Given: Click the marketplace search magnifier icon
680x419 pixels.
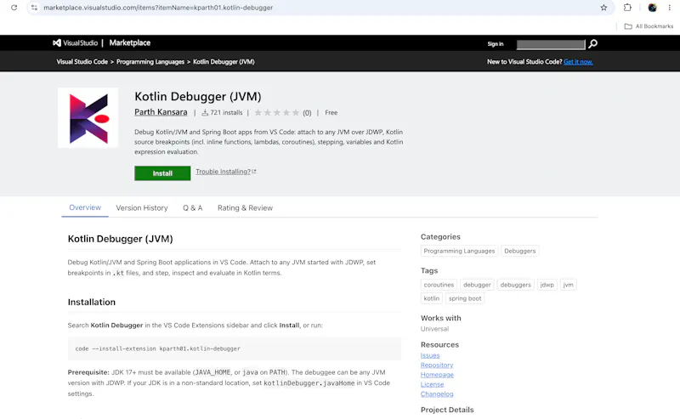Looking at the screenshot, I should click(592, 44).
